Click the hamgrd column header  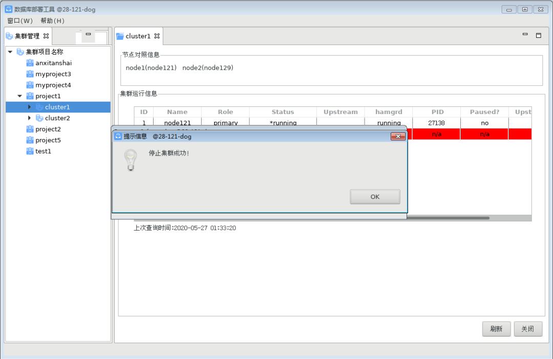click(389, 111)
